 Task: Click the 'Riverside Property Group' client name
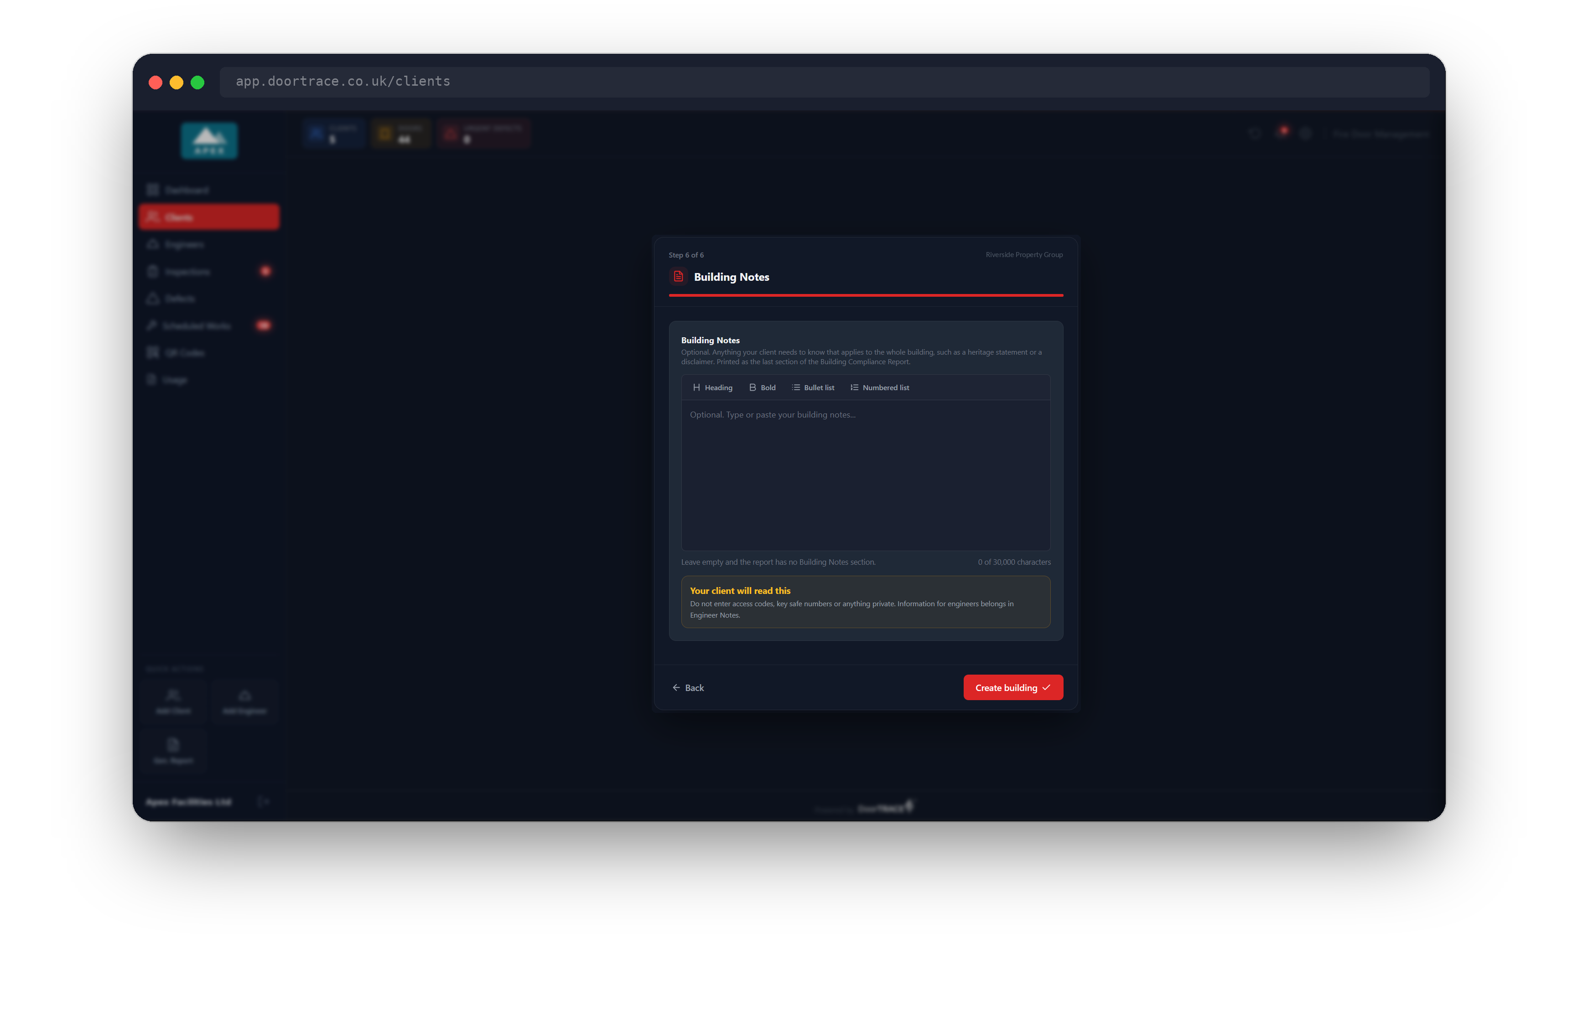click(x=1024, y=255)
